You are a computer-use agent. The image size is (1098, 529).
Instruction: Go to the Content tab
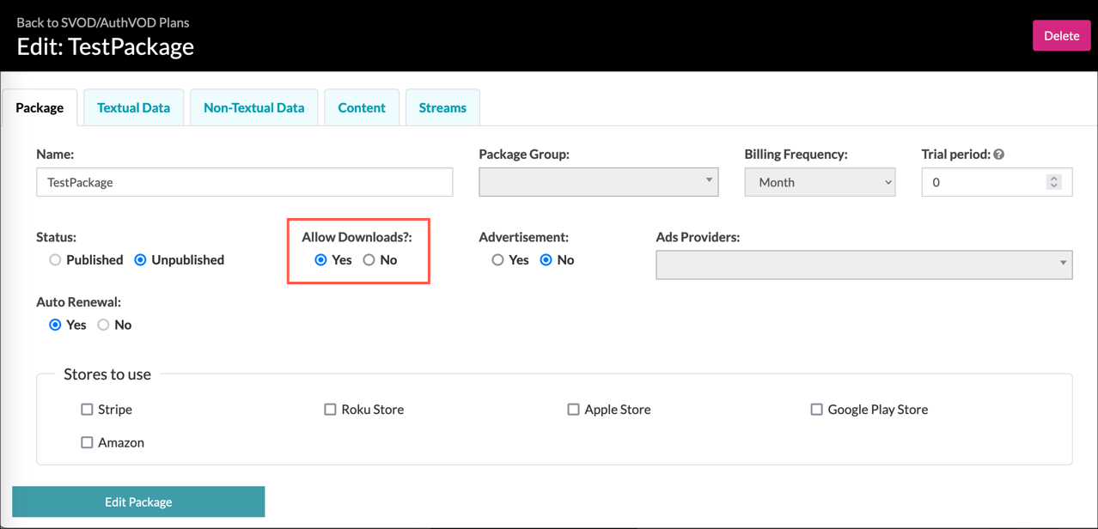[x=362, y=107]
